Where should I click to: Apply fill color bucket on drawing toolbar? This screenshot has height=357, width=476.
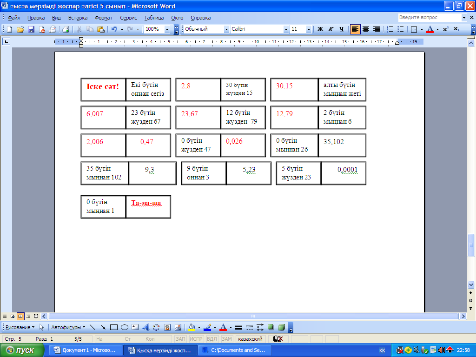coord(192,327)
